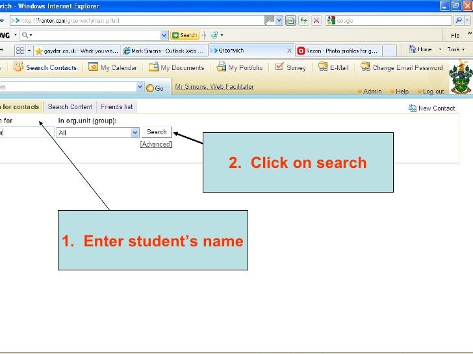This screenshot has height=354, width=473.
Task: Click the Search button next to All
Action: pos(157,132)
